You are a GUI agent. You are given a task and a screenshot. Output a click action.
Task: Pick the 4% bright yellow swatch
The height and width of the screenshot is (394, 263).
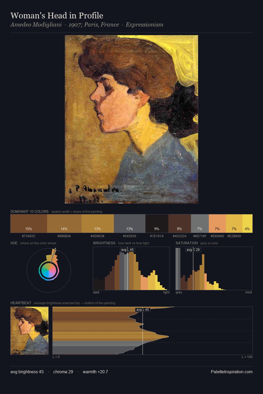(247, 224)
